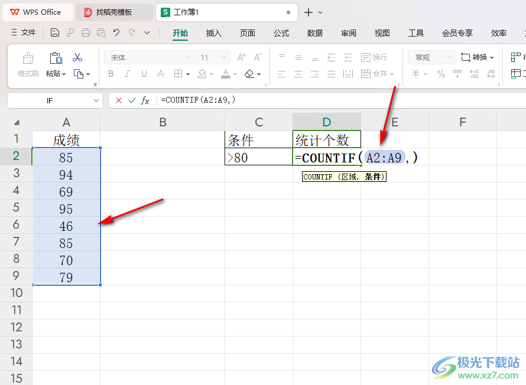Switch to the 数据 ribbon tab
The height and width of the screenshot is (385, 526).
click(314, 33)
